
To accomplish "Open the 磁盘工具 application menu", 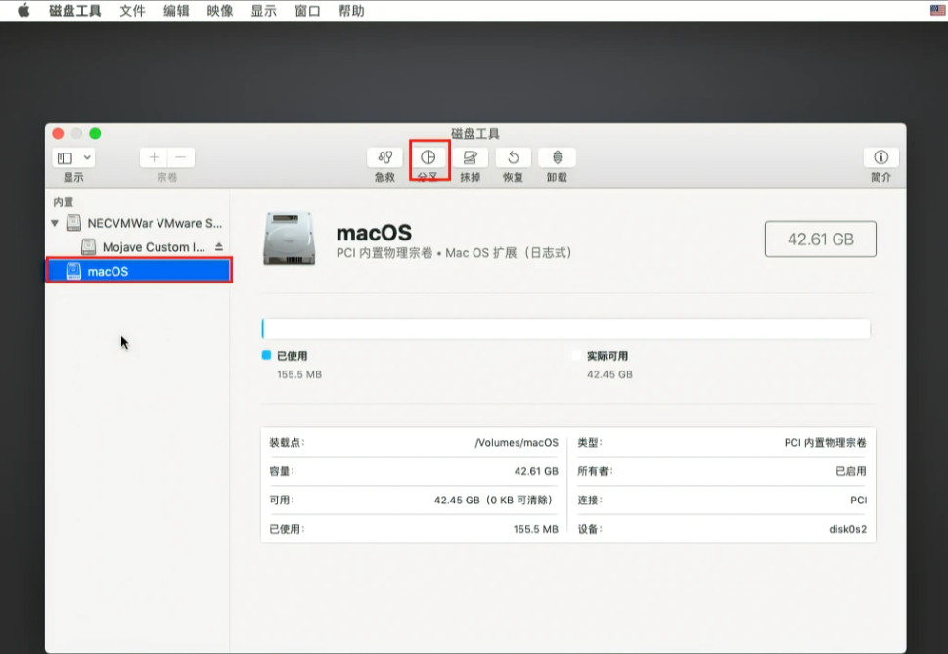I will point(75,11).
